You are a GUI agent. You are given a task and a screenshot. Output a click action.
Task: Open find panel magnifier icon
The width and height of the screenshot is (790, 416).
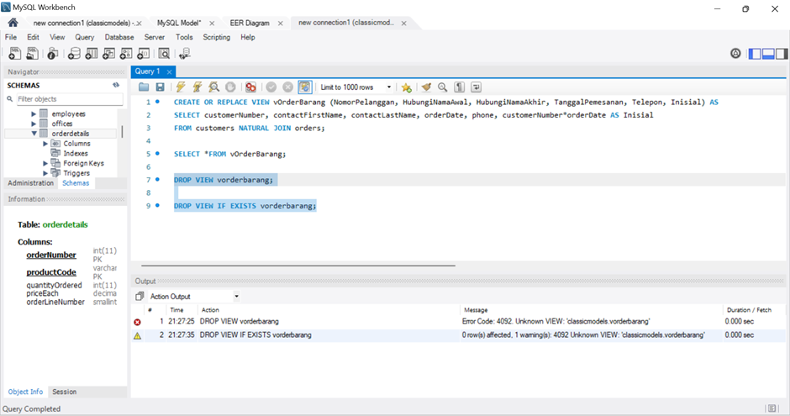442,87
